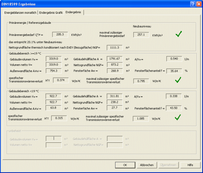Click the 'unbeheizt' group title
The width and height of the screenshot is (203, 173).
click(15, 131)
